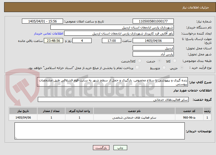Image resolution: width=216 pixels, height=155 pixels.
Task: Click the توضیحات خریدار empty textarea
Action: click(x=100, y=131)
